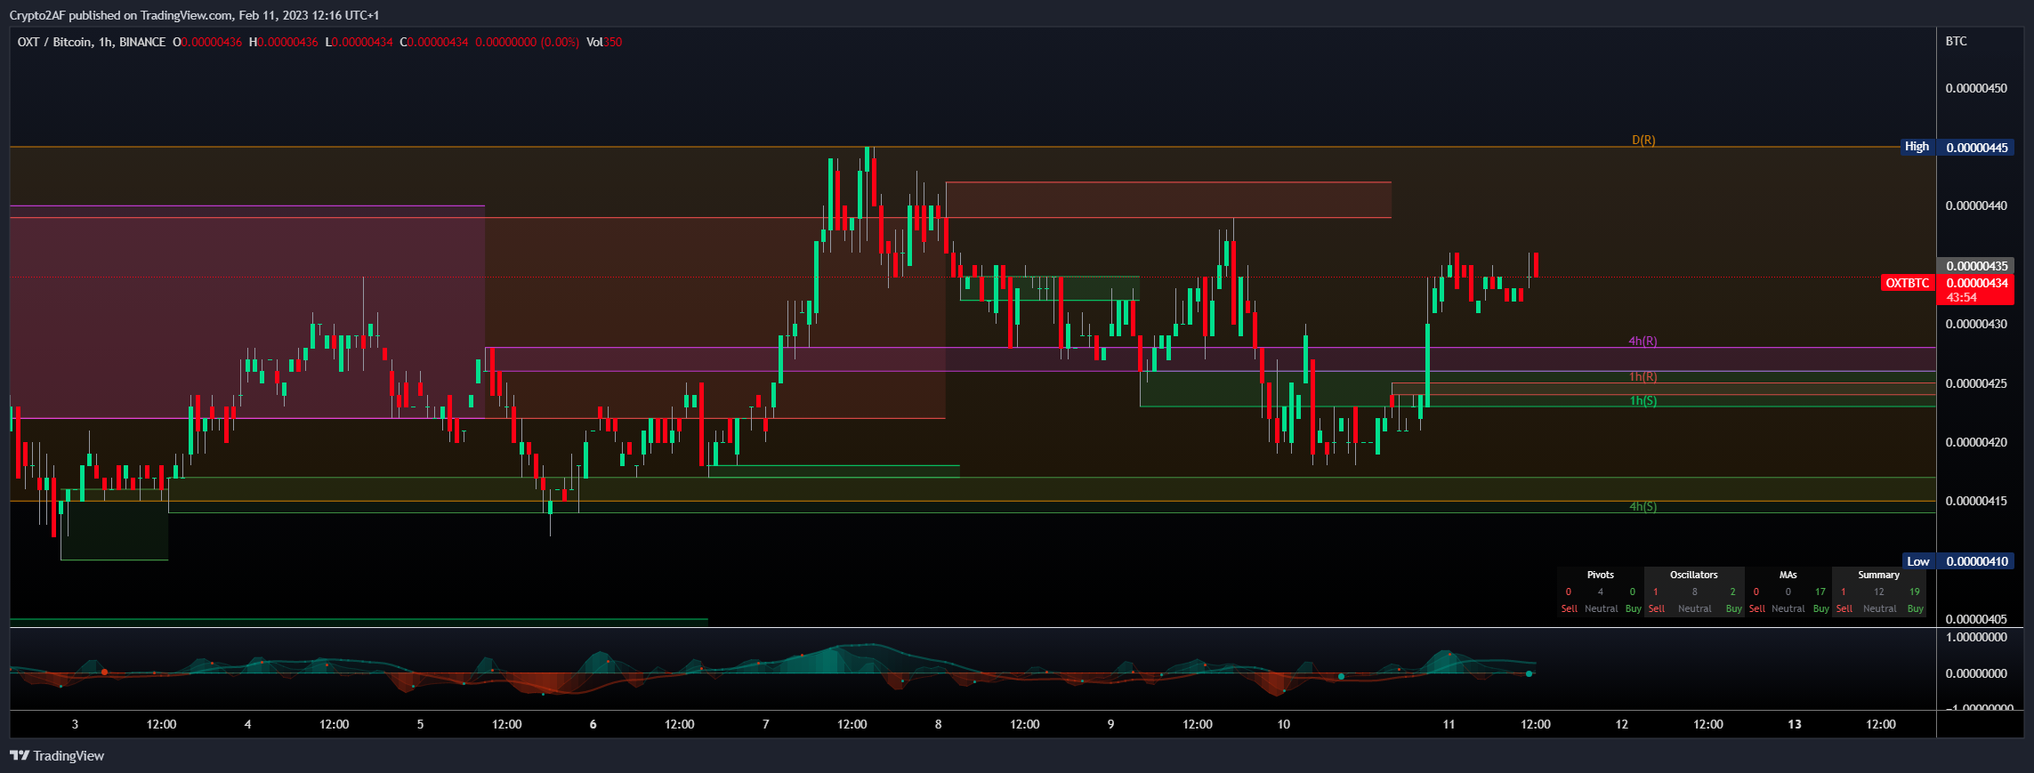Image resolution: width=2034 pixels, height=773 pixels.
Task: Click the date 8 on time axis
Action: [938, 724]
